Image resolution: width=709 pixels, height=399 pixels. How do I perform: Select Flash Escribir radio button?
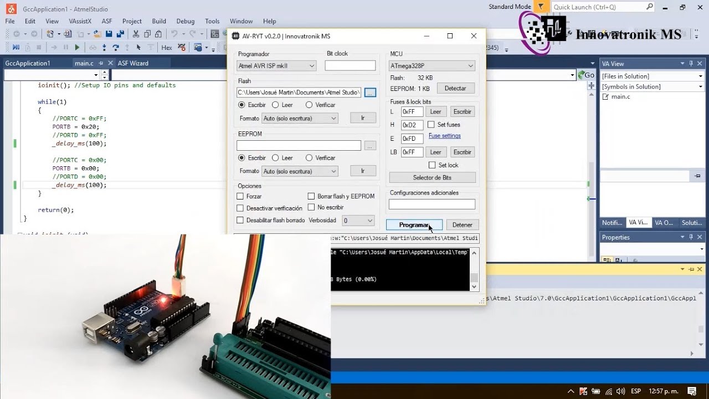pyautogui.click(x=242, y=105)
